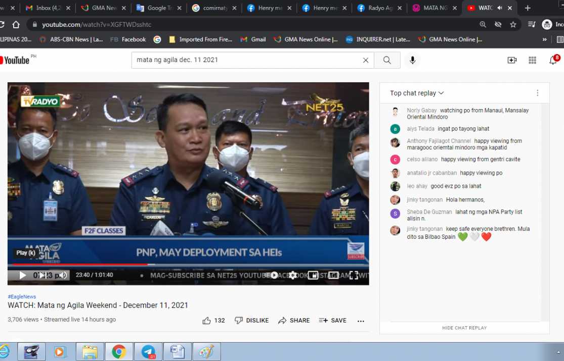Toggle the autoplay switch in player
Viewport: 564px width, 361px height.
point(274,275)
